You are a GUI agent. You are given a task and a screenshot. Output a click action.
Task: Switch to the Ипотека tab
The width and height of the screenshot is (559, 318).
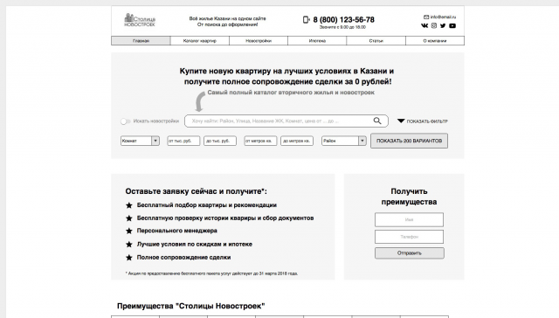[317, 41]
